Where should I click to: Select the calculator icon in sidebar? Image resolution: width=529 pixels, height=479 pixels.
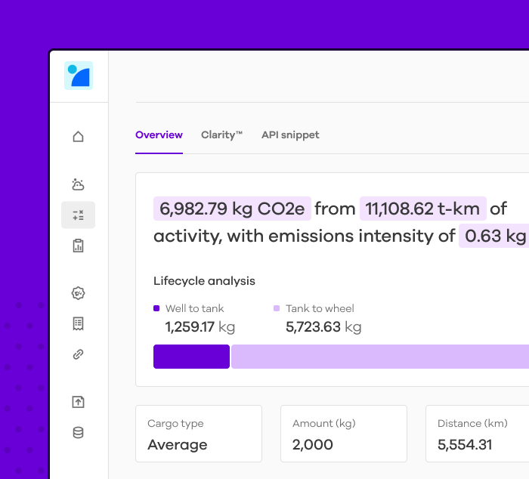click(79, 215)
